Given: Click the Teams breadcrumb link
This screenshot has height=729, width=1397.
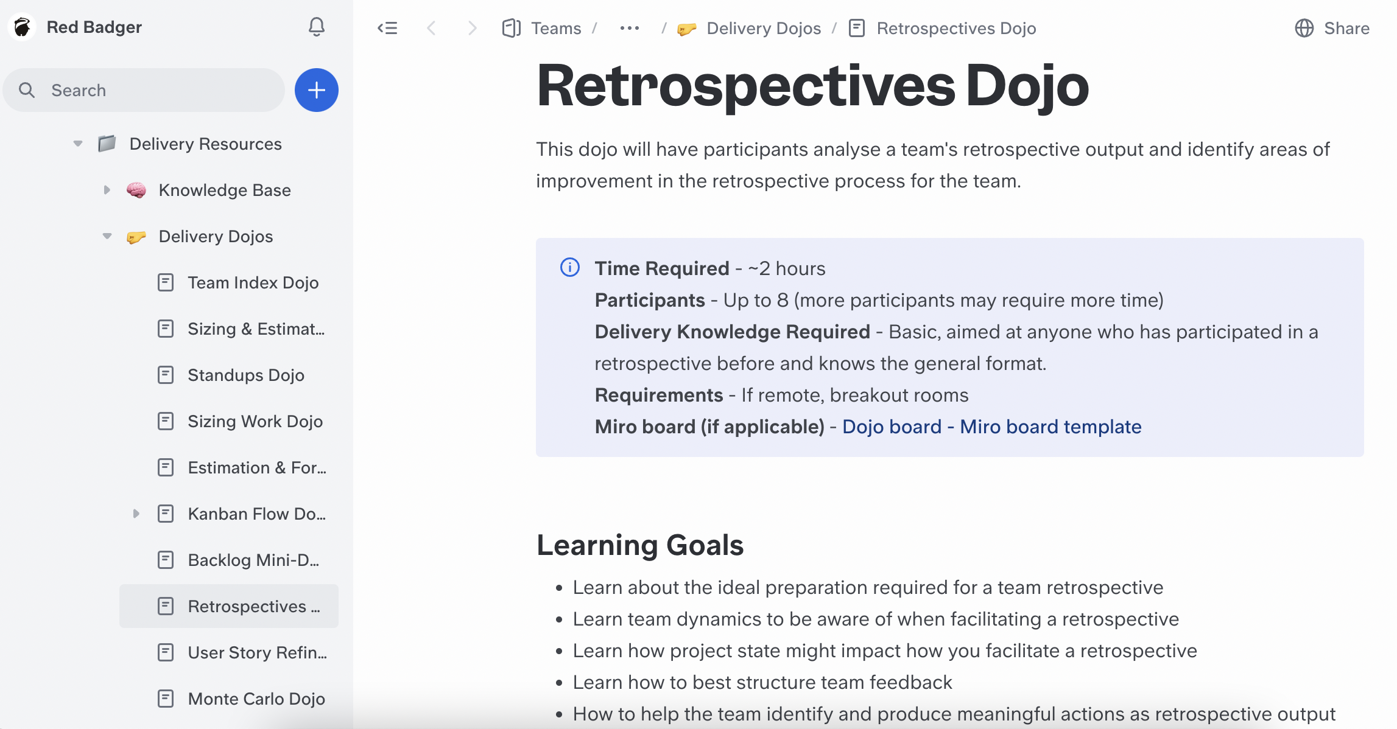Looking at the screenshot, I should pyautogui.click(x=556, y=28).
